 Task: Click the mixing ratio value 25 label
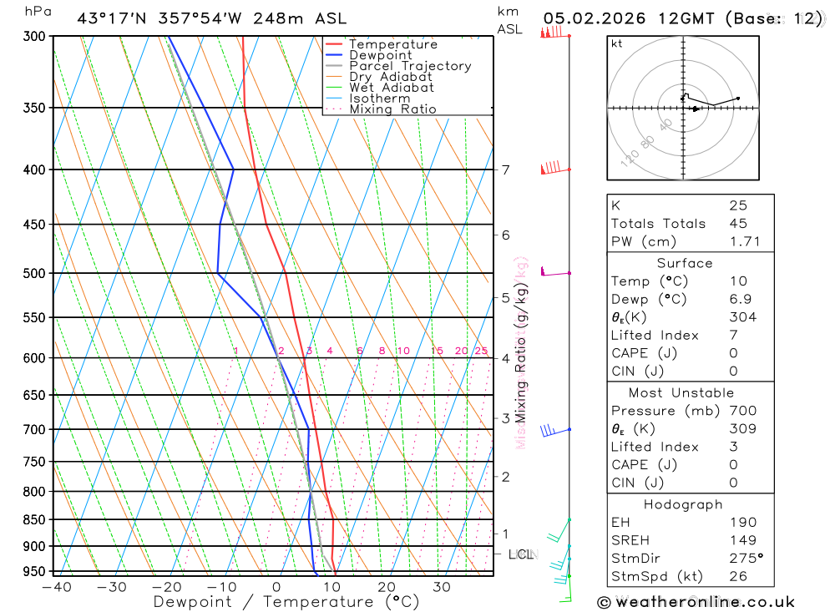(481, 351)
